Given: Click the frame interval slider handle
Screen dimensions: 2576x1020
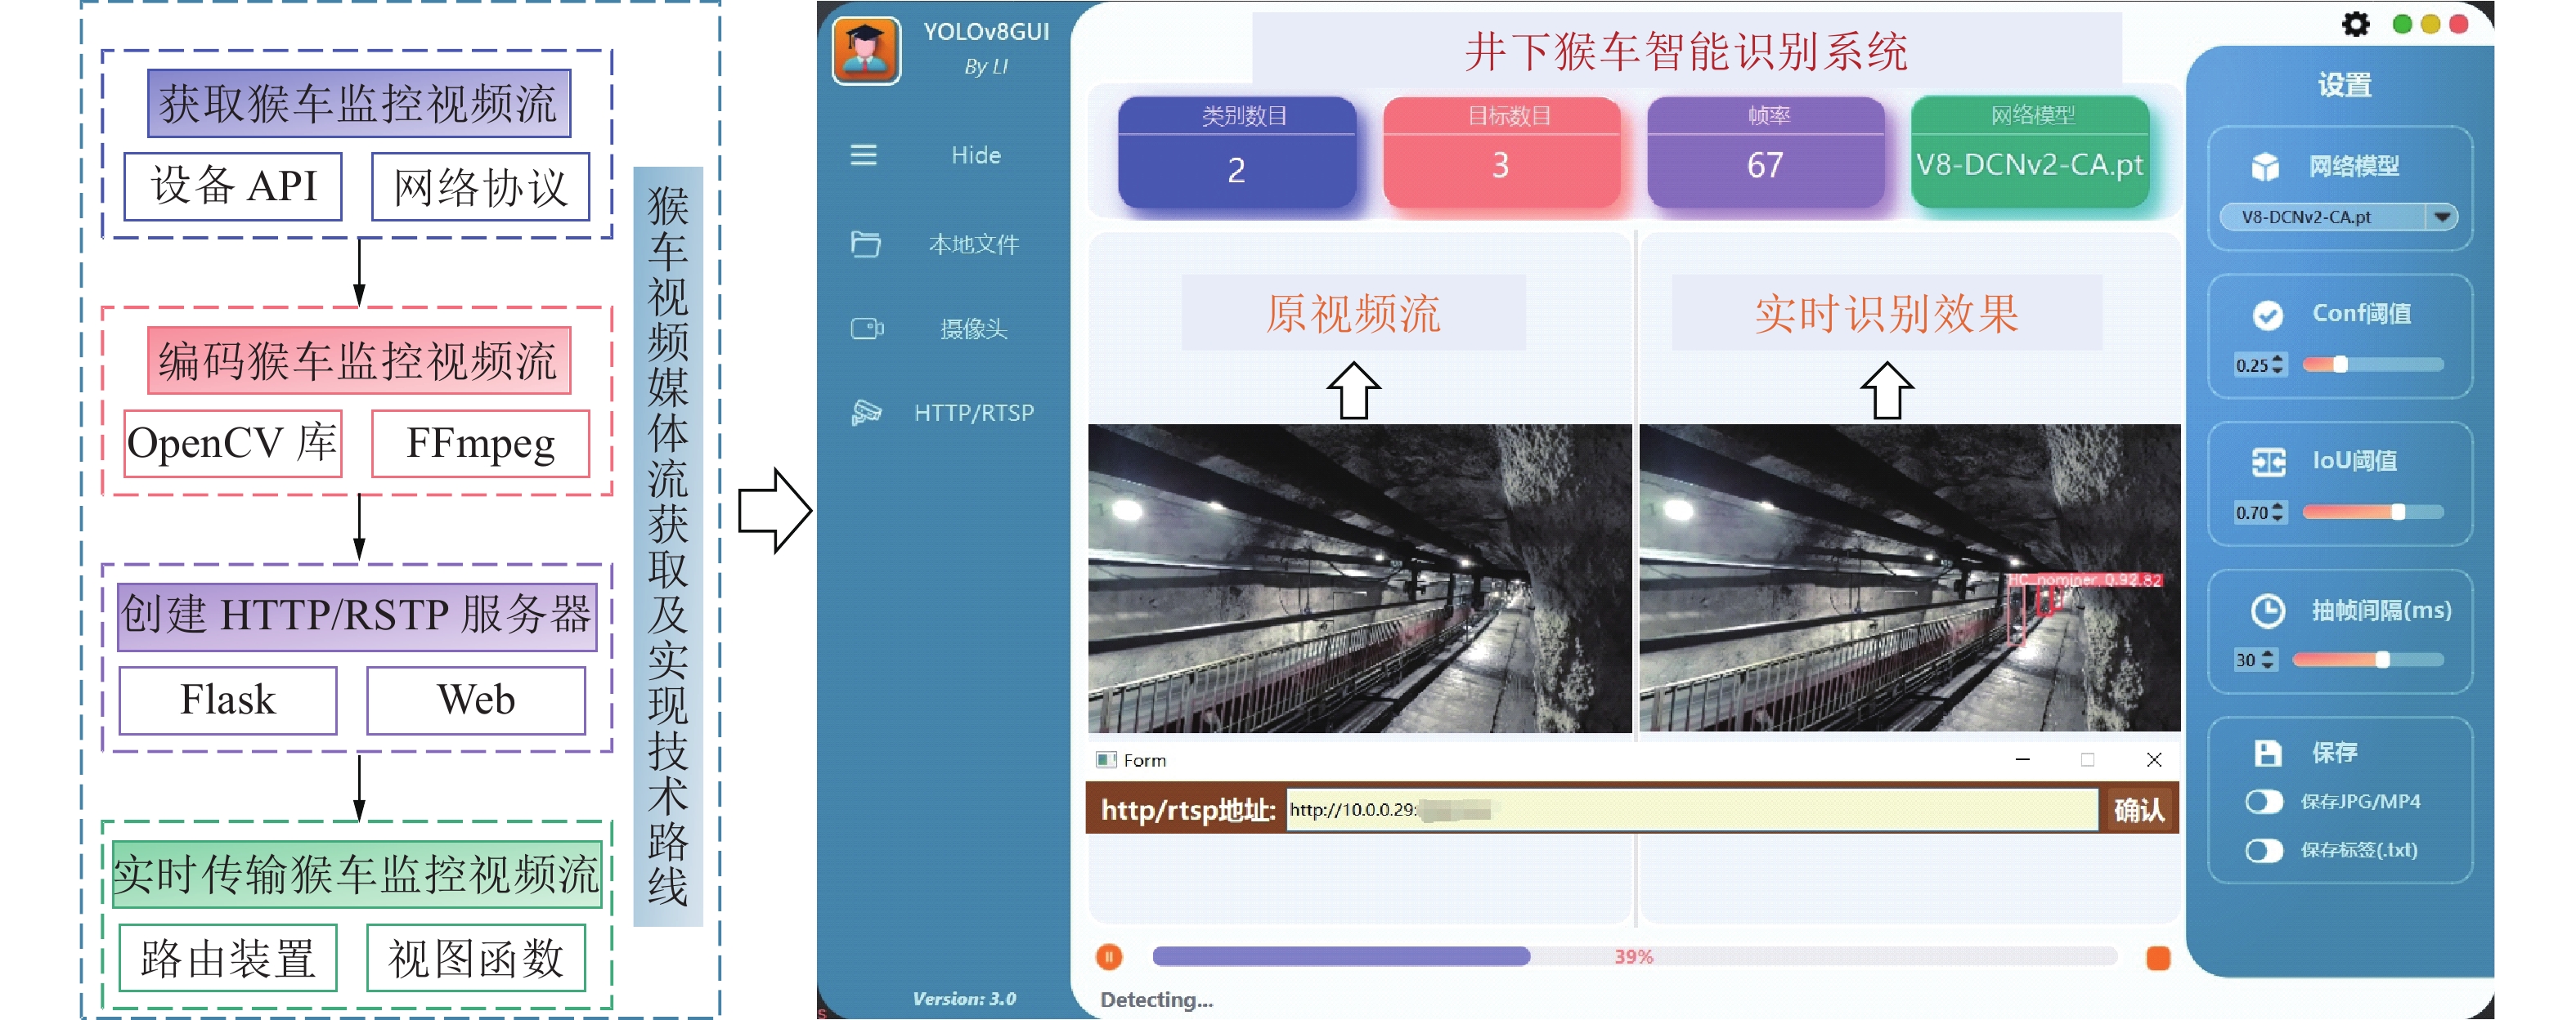Looking at the screenshot, I should click(2383, 660).
